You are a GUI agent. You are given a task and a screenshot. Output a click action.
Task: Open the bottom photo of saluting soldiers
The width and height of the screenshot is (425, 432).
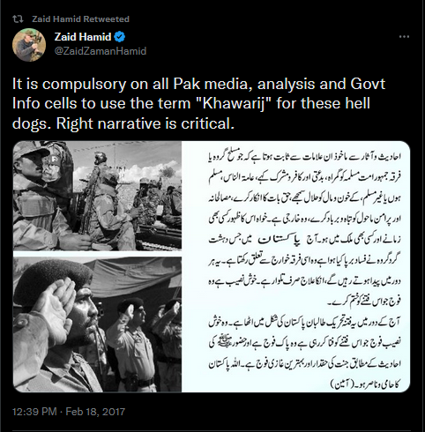coord(97,324)
